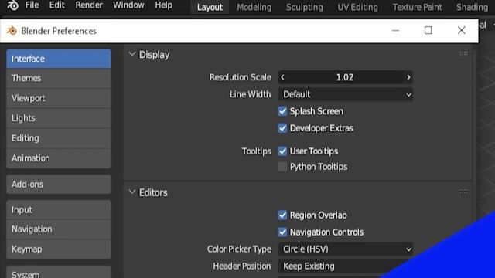Switch to the Shading workspace tab
This screenshot has height=278, width=495.
click(472, 7)
